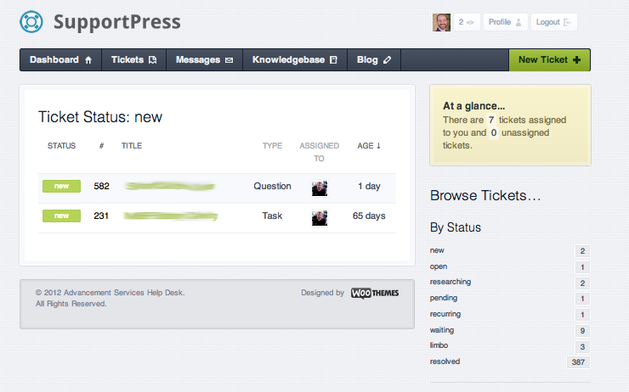Click the 0 unassigned tickets count

coord(493,132)
